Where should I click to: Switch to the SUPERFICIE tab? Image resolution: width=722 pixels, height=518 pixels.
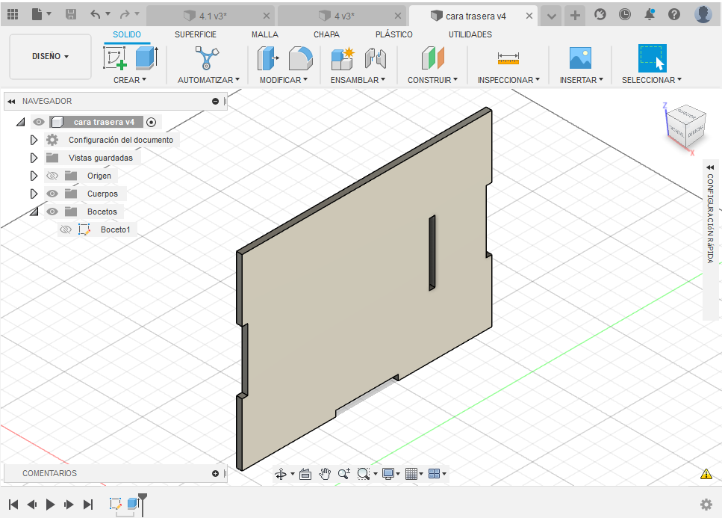(195, 34)
